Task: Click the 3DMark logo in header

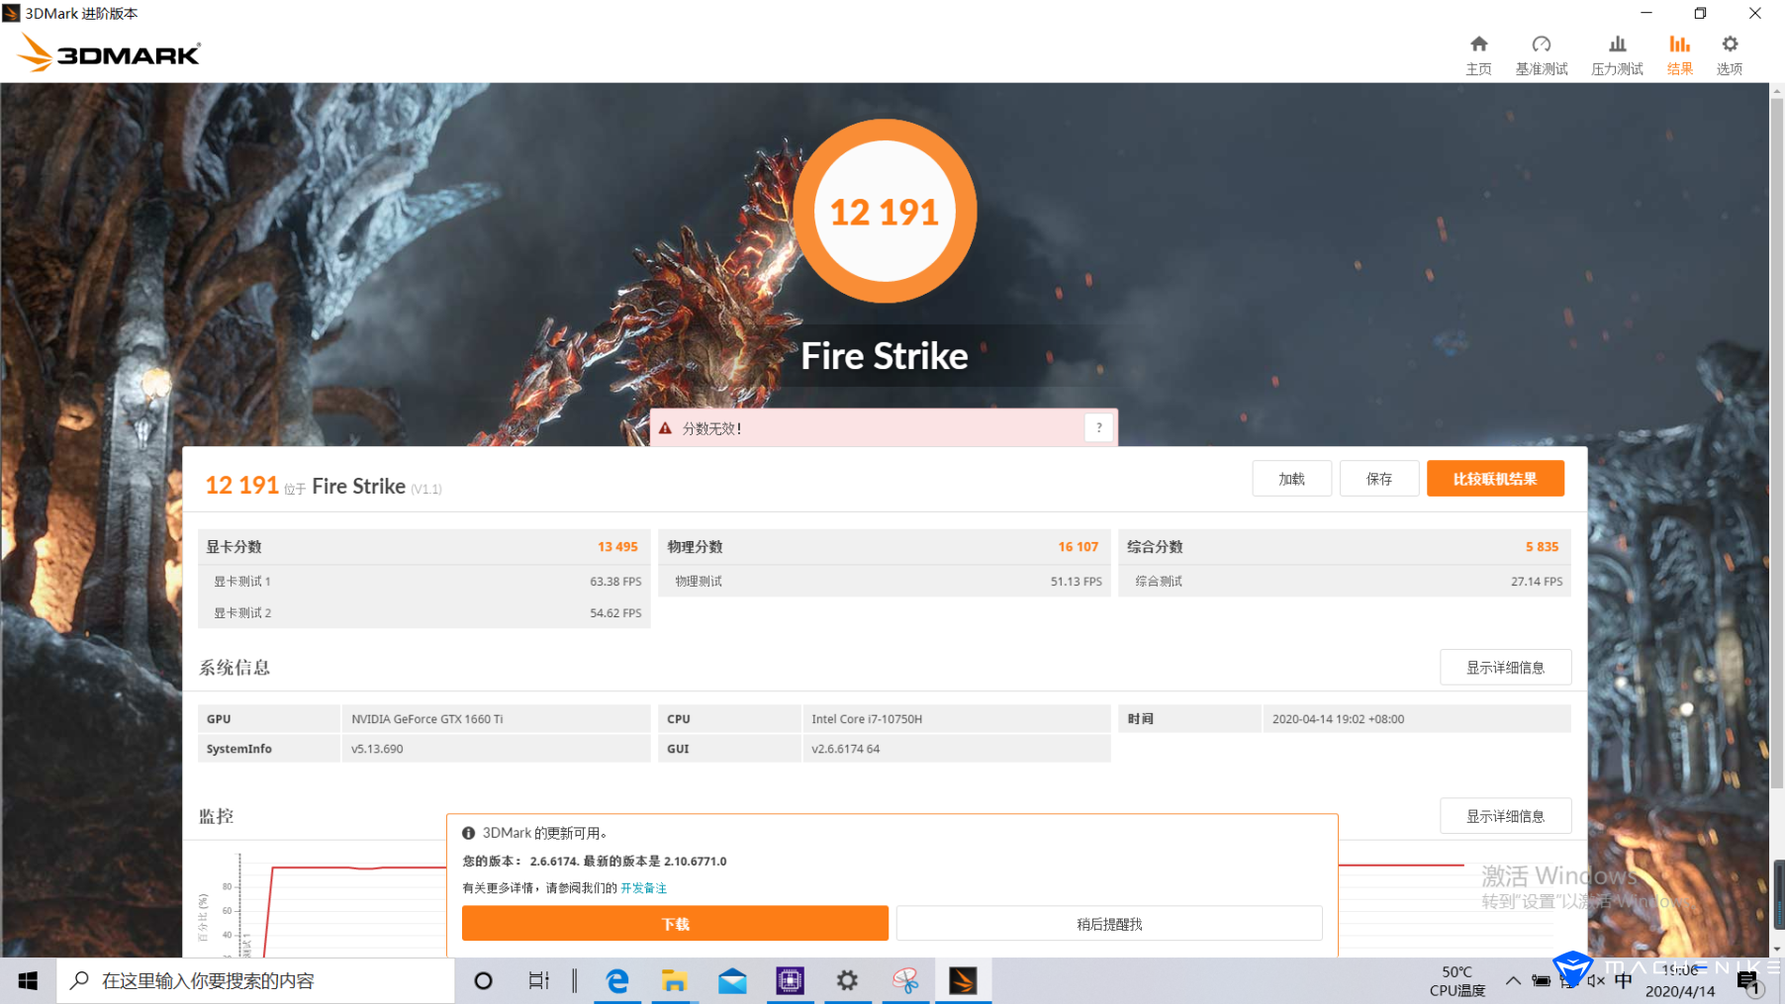Action: [109, 53]
